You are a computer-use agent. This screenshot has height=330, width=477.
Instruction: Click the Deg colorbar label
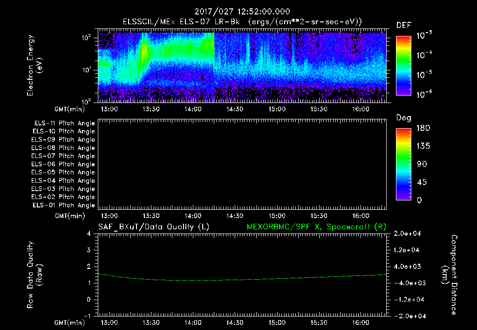tap(404, 118)
